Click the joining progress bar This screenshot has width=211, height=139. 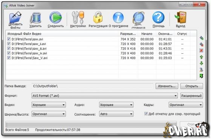91,124
